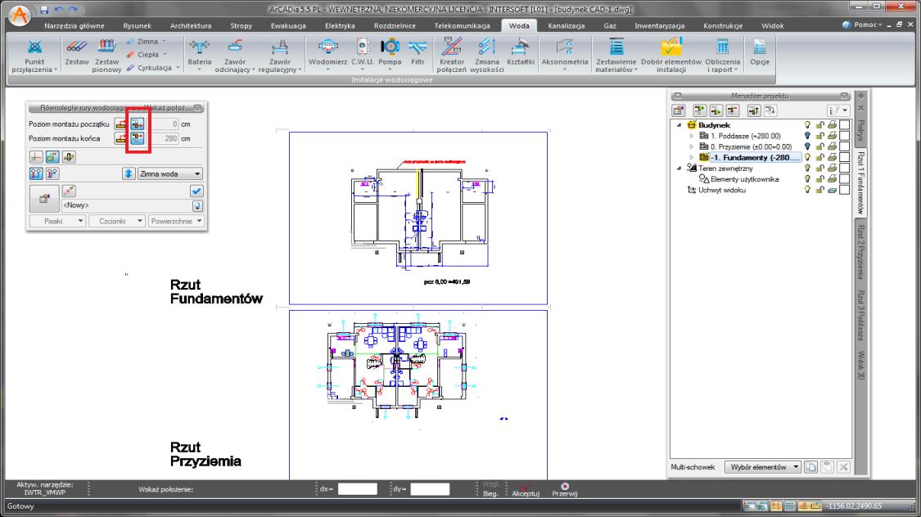Switch to Widok 3D side tab
Screen dimensions: 921x517
(860, 365)
